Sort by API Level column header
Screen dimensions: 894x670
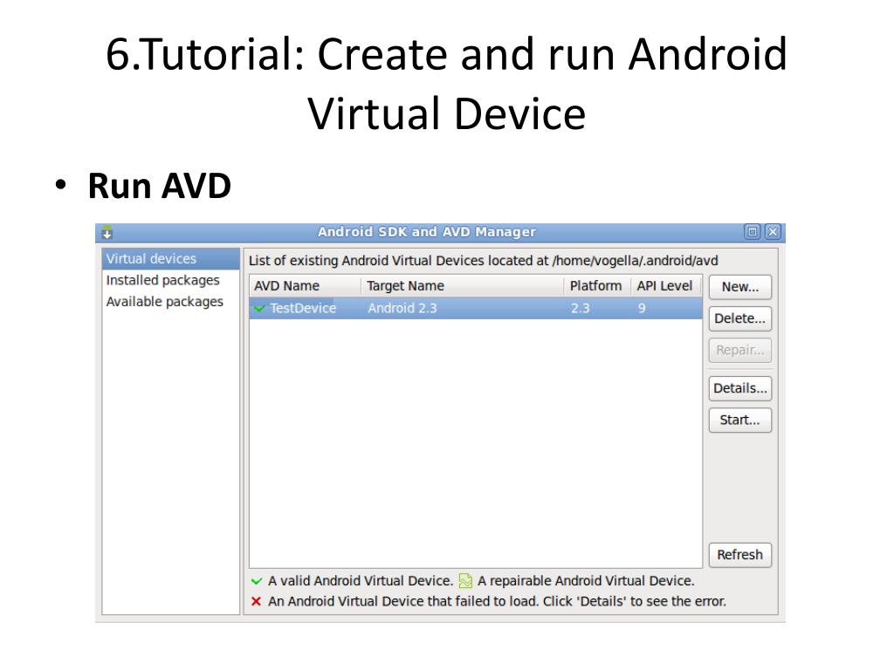pos(666,286)
